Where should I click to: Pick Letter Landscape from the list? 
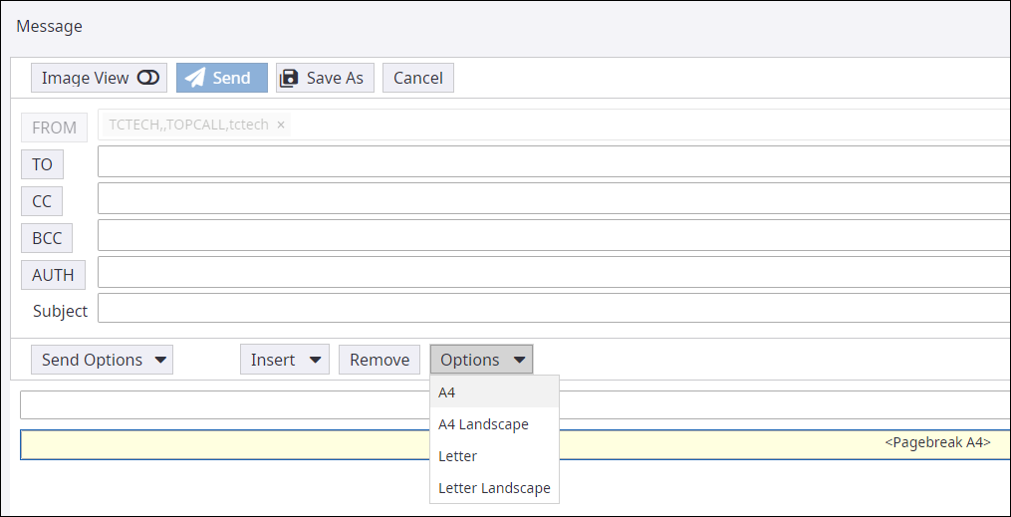[x=494, y=488]
